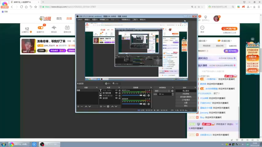Go to browser home page icon

click(x=26, y=7)
